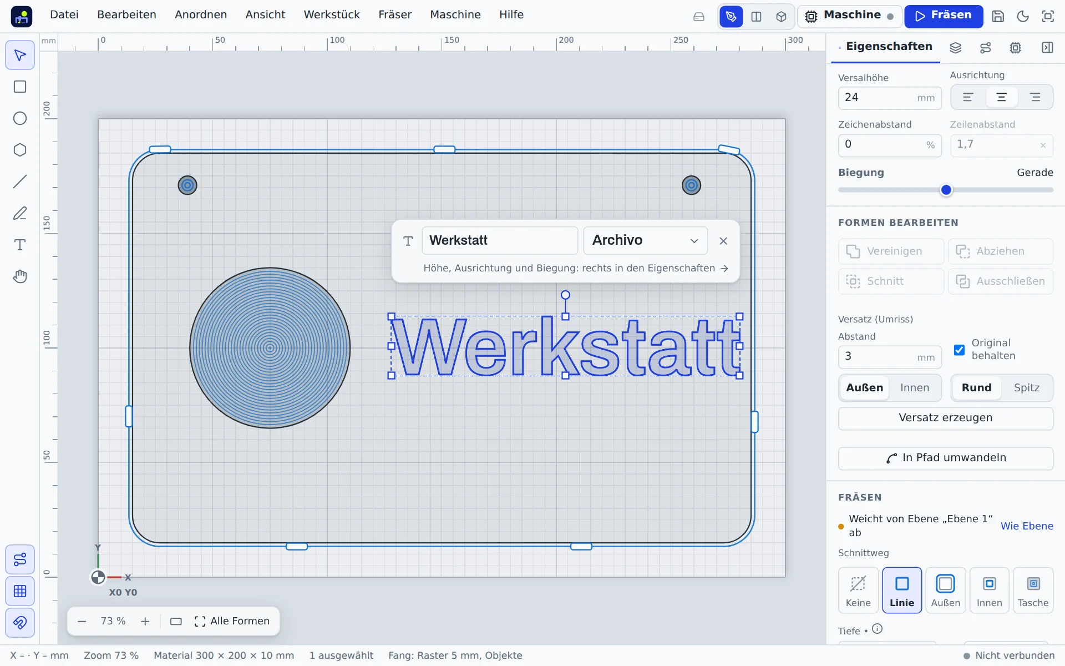Screen dimensions: 1065x666
Task: Open the Fräser menu
Action: point(395,15)
